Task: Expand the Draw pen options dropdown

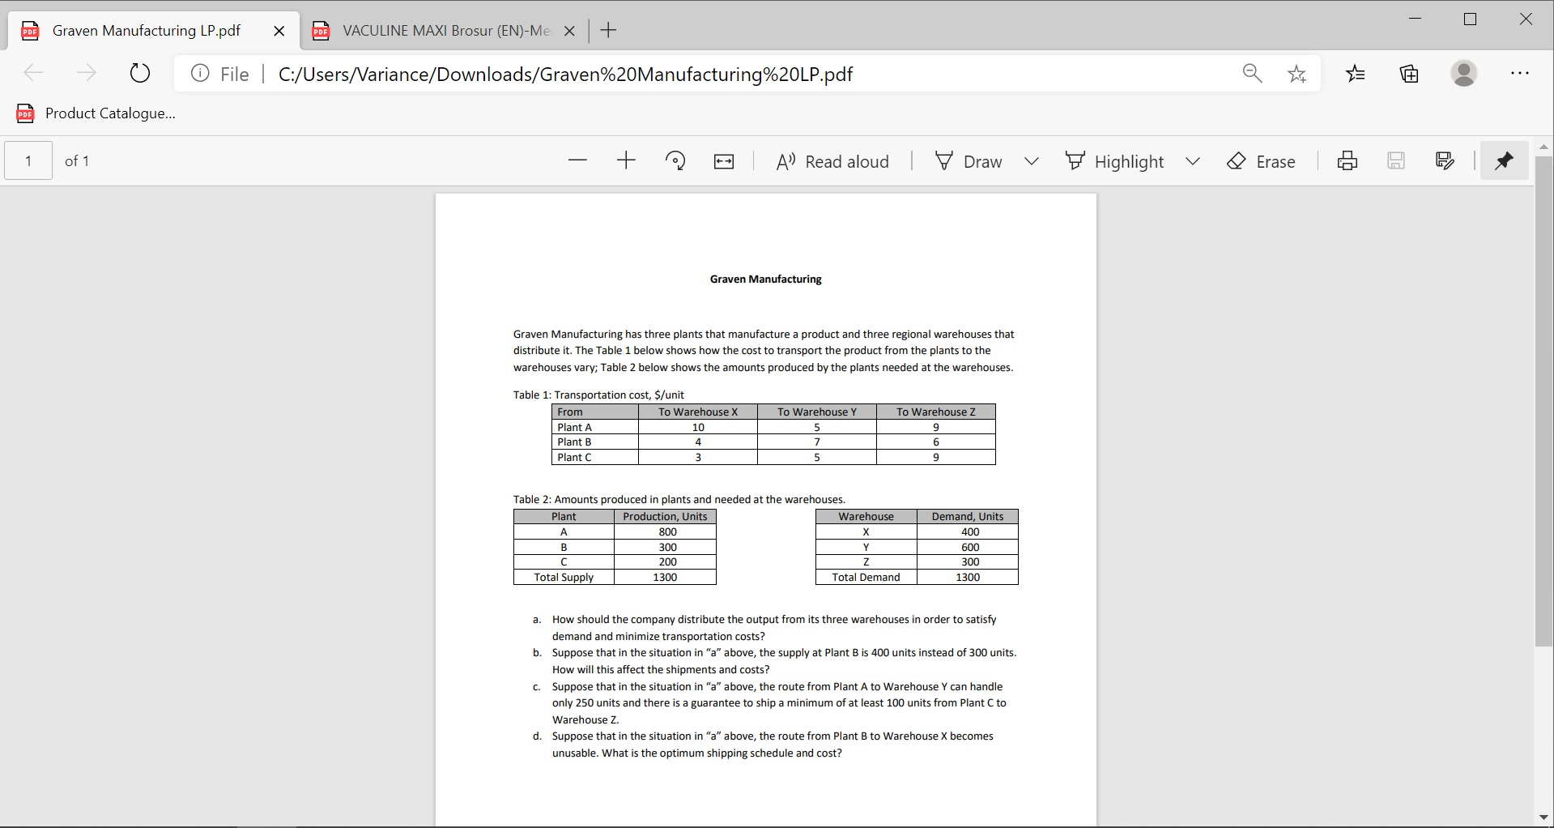Action: point(1032,160)
